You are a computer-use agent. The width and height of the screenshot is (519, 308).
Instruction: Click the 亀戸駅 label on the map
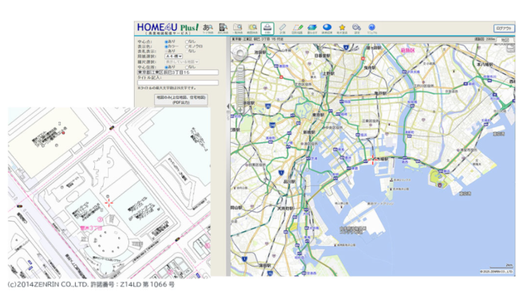tap(381, 93)
